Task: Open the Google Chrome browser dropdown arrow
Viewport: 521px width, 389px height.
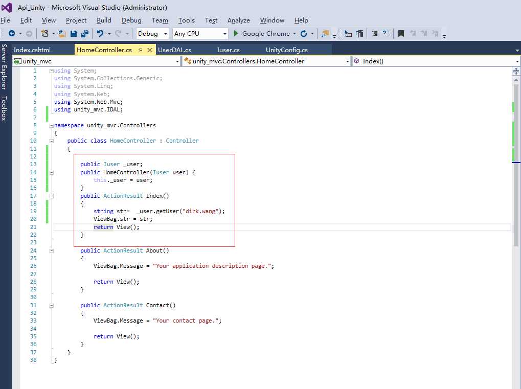Action: click(x=295, y=34)
